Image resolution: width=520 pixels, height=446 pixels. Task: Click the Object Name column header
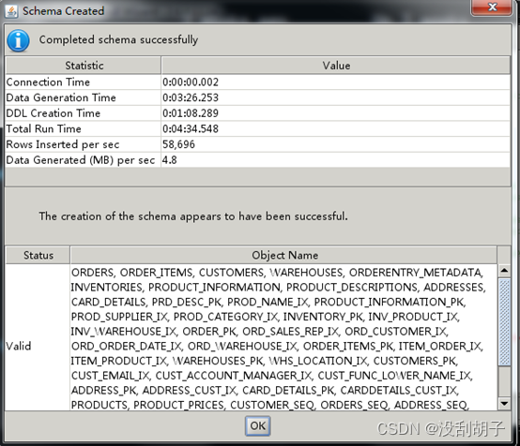284,255
